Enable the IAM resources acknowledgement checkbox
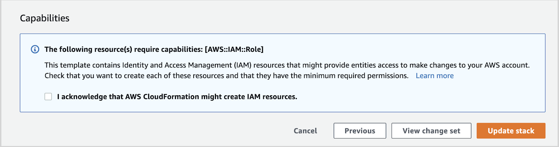The image size is (559, 147). click(x=48, y=97)
